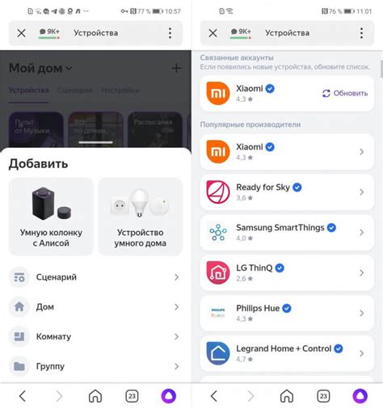
Task: Open three-dot menu on left screen header
Action: tap(170, 33)
